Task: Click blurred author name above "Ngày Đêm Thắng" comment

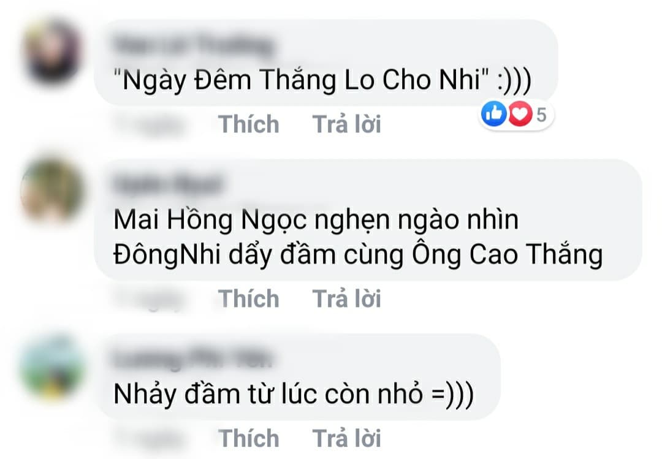Action: click(x=193, y=45)
